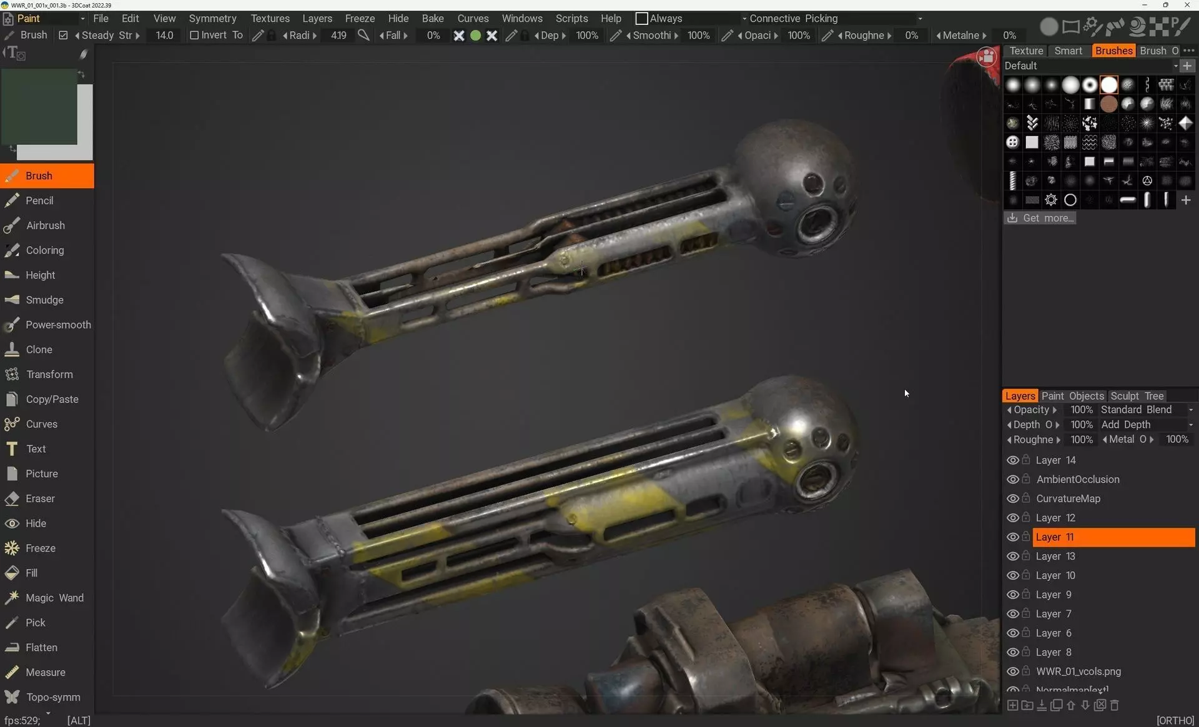Pick the Fill tool
This screenshot has width=1199, height=727.
point(31,573)
